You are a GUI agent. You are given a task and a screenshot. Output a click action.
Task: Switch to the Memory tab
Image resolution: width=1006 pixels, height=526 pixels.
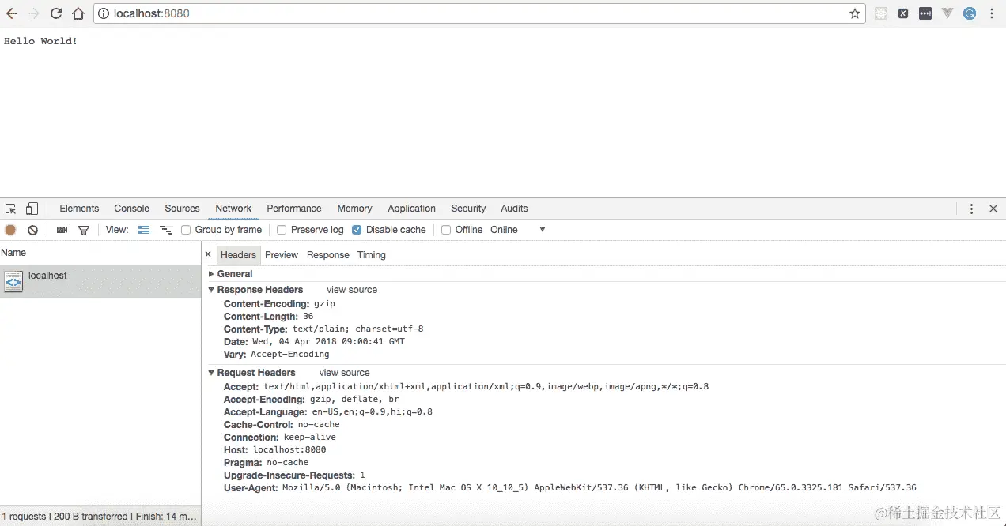pos(354,209)
